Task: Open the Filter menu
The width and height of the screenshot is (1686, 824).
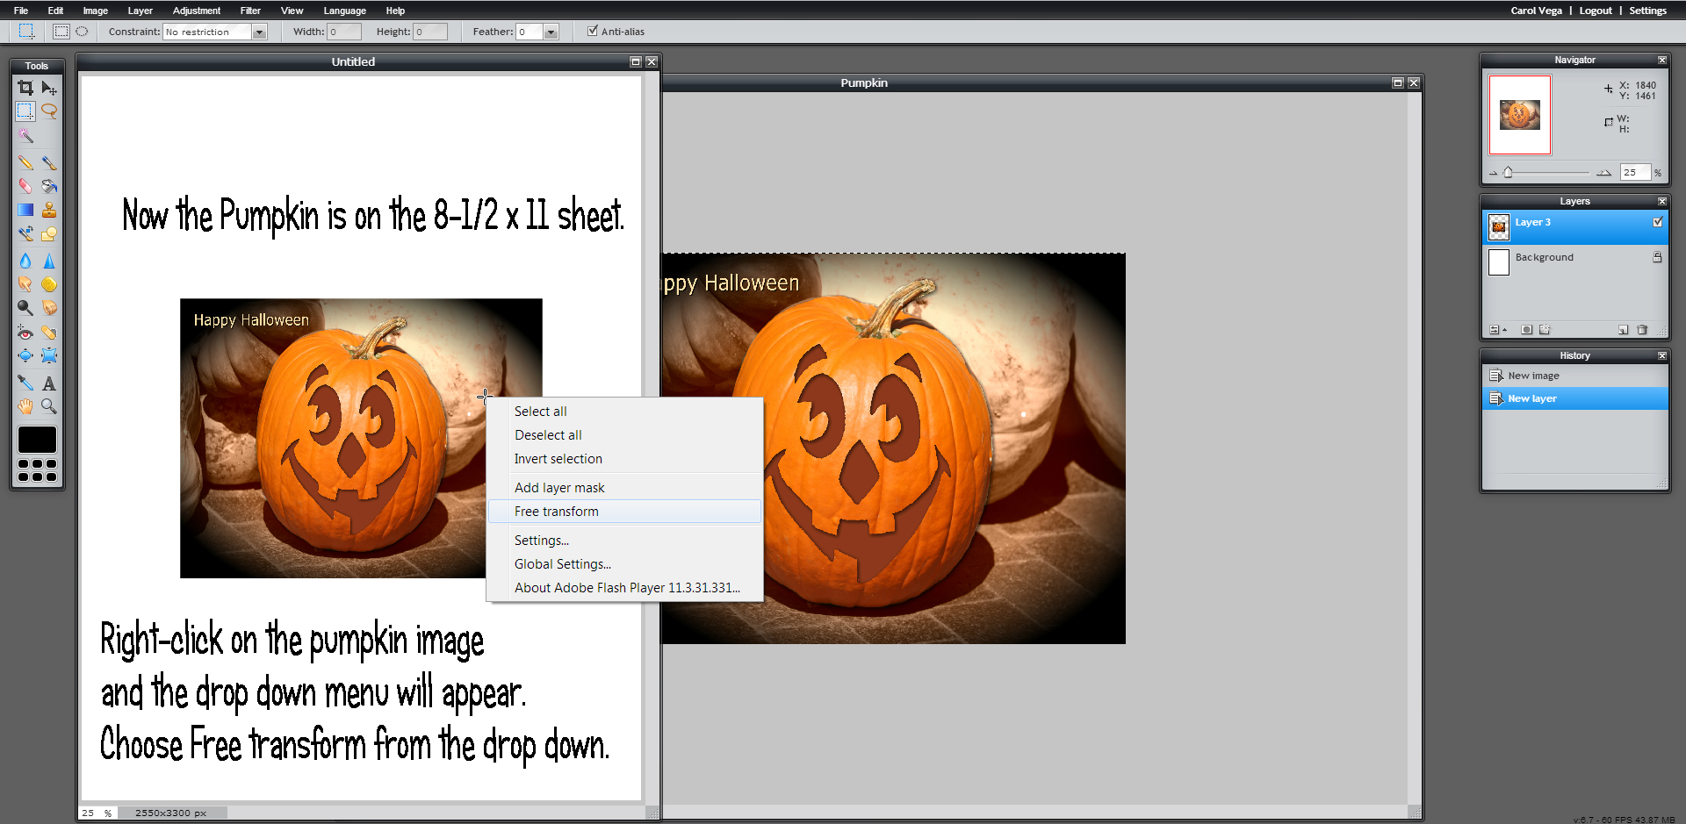Action: click(x=250, y=11)
